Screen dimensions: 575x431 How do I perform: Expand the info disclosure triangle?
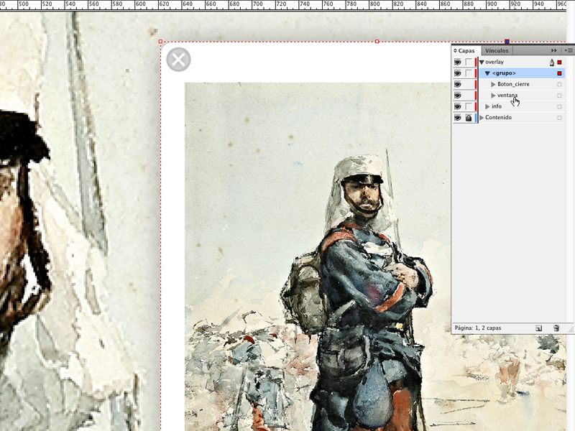487,106
